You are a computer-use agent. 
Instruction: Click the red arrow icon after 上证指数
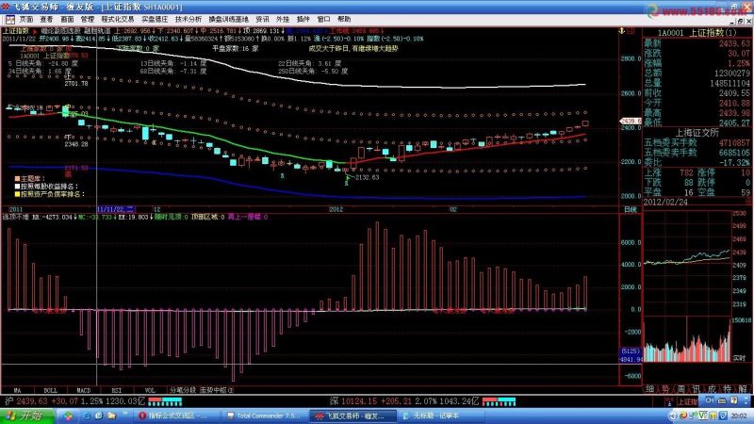(35, 31)
